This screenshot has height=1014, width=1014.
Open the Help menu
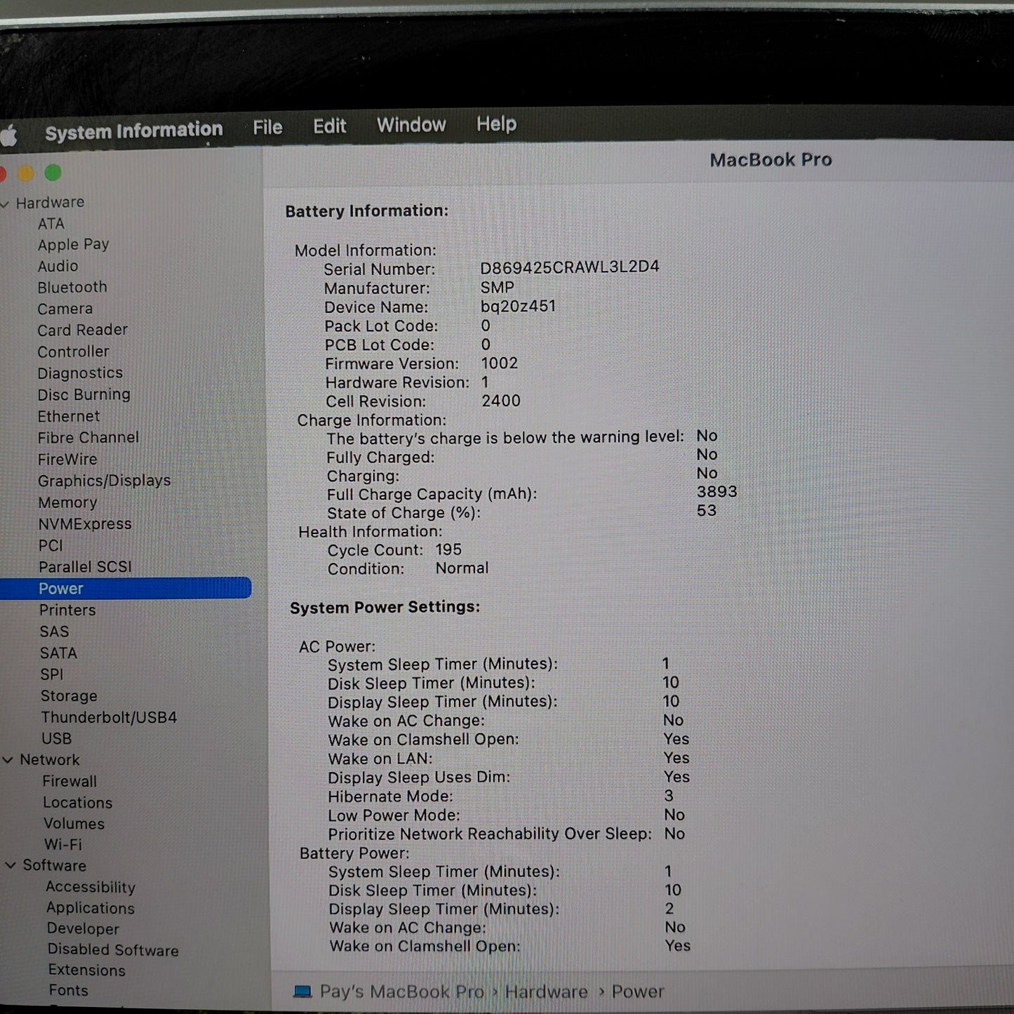pos(497,124)
